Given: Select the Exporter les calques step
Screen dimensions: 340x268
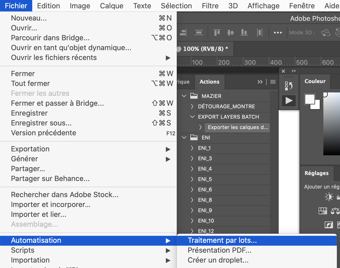Looking at the screenshot, I should 238,127.
